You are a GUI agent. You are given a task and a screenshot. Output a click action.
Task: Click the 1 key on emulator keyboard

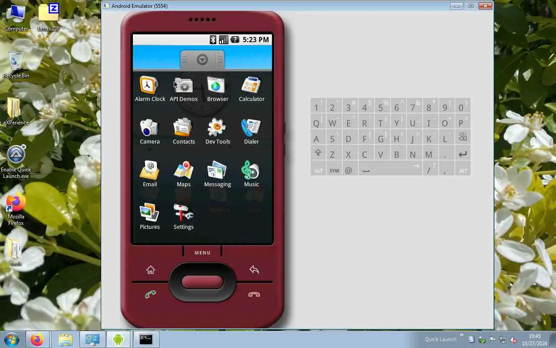coord(318,107)
